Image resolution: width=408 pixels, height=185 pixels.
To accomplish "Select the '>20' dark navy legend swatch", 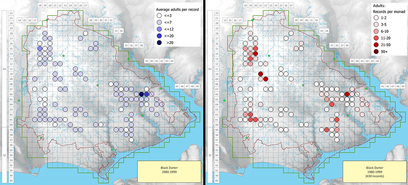I will point(160,42).
